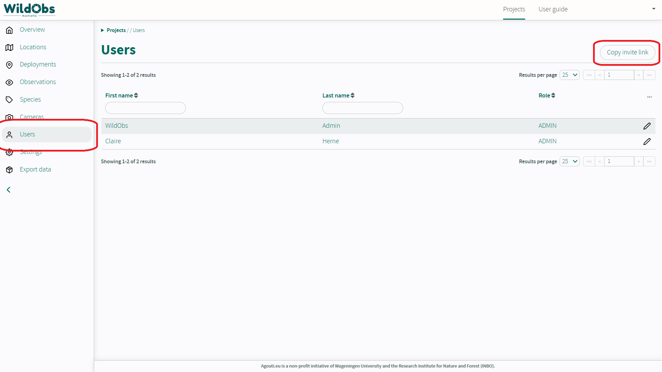Select the Projects tab in the top navigation
Image resolution: width=662 pixels, height=372 pixels.
click(x=514, y=9)
